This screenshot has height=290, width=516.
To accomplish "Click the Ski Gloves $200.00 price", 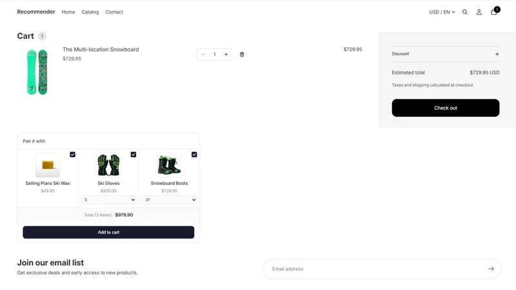I will 108,191.
